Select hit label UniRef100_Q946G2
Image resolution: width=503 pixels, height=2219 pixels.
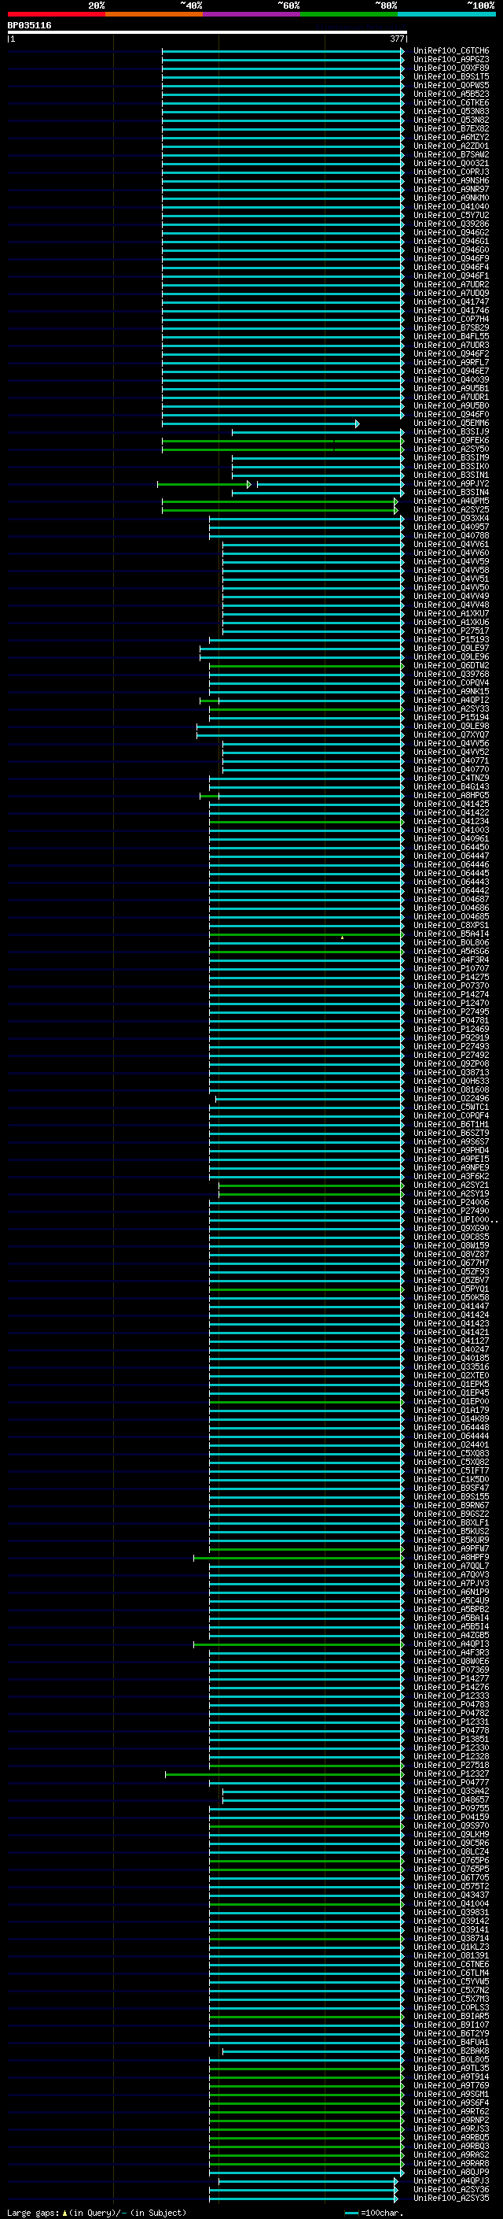(450, 232)
